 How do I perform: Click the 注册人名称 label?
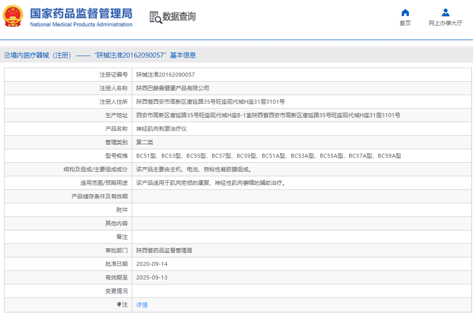tap(113, 88)
